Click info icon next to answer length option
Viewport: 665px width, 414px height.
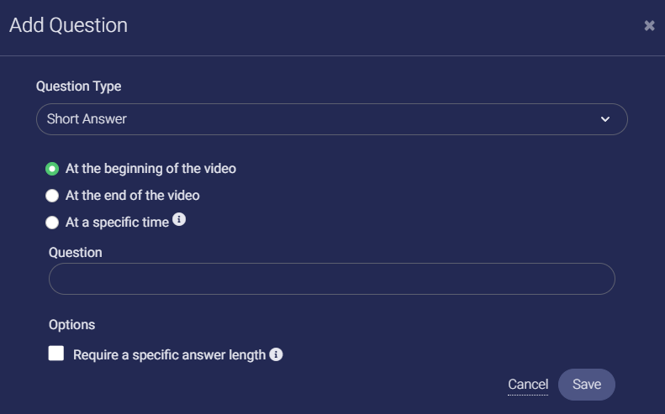[276, 354]
